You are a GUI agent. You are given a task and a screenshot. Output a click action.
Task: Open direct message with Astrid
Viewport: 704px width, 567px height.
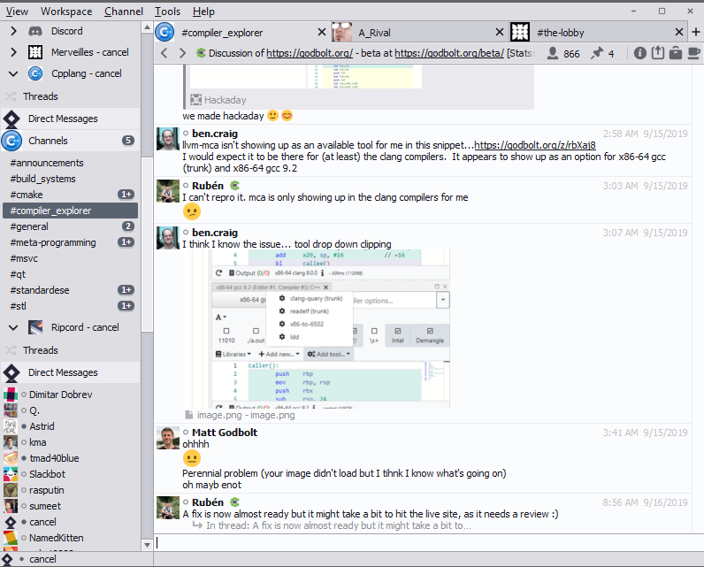[x=71, y=426]
